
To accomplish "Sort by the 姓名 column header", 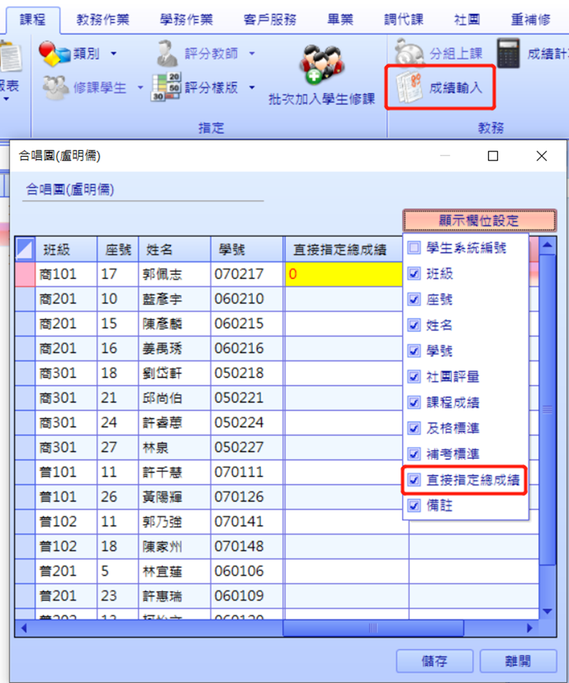I will point(174,250).
